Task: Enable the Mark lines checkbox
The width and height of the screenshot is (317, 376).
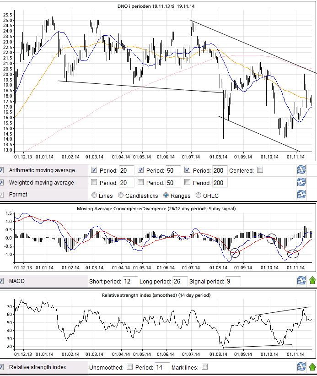Action: click(204, 367)
